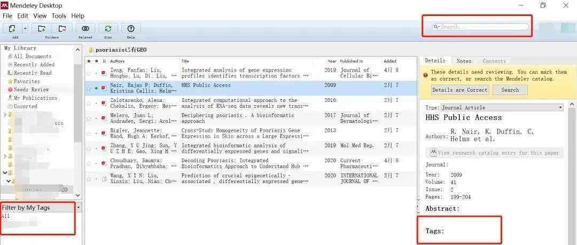Toggle favorite star for Choudhary, Saumya row
Screen dimensions: 577x245
pos(89,164)
